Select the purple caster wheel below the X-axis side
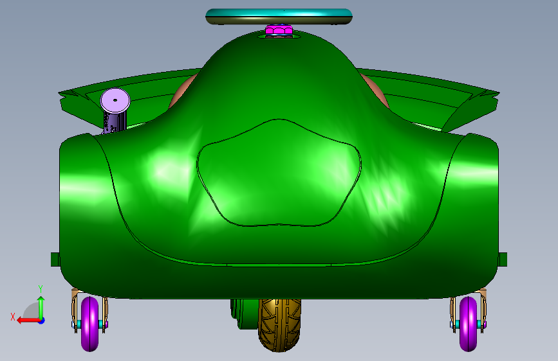558x361 pixels. pyautogui.click(x=89, y=324)
